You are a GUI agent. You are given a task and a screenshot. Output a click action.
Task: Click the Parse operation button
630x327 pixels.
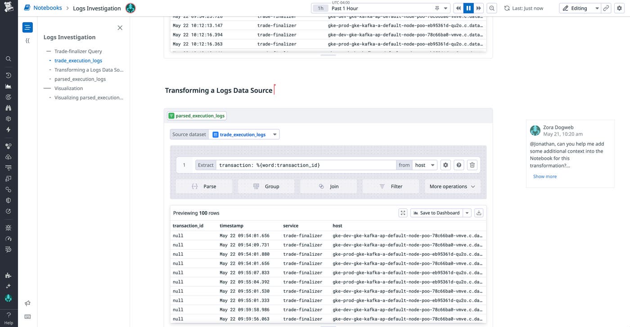tap(204, 186)
